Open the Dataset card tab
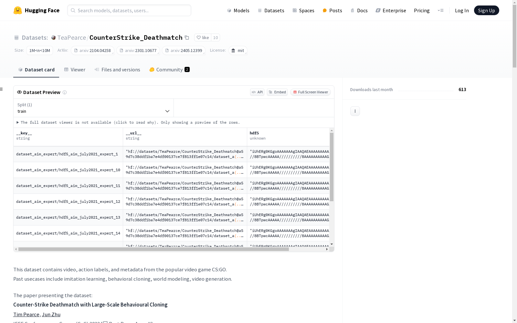This screenshot has width=517, height=323. pyautogui.click(x=36, y=70)
